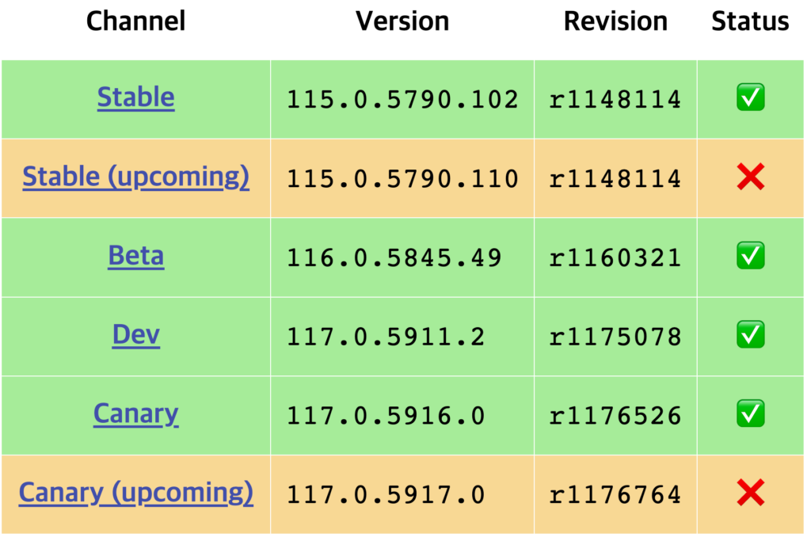Open the Canary channel link
The image size is (811, 541).
click(135, 414)
